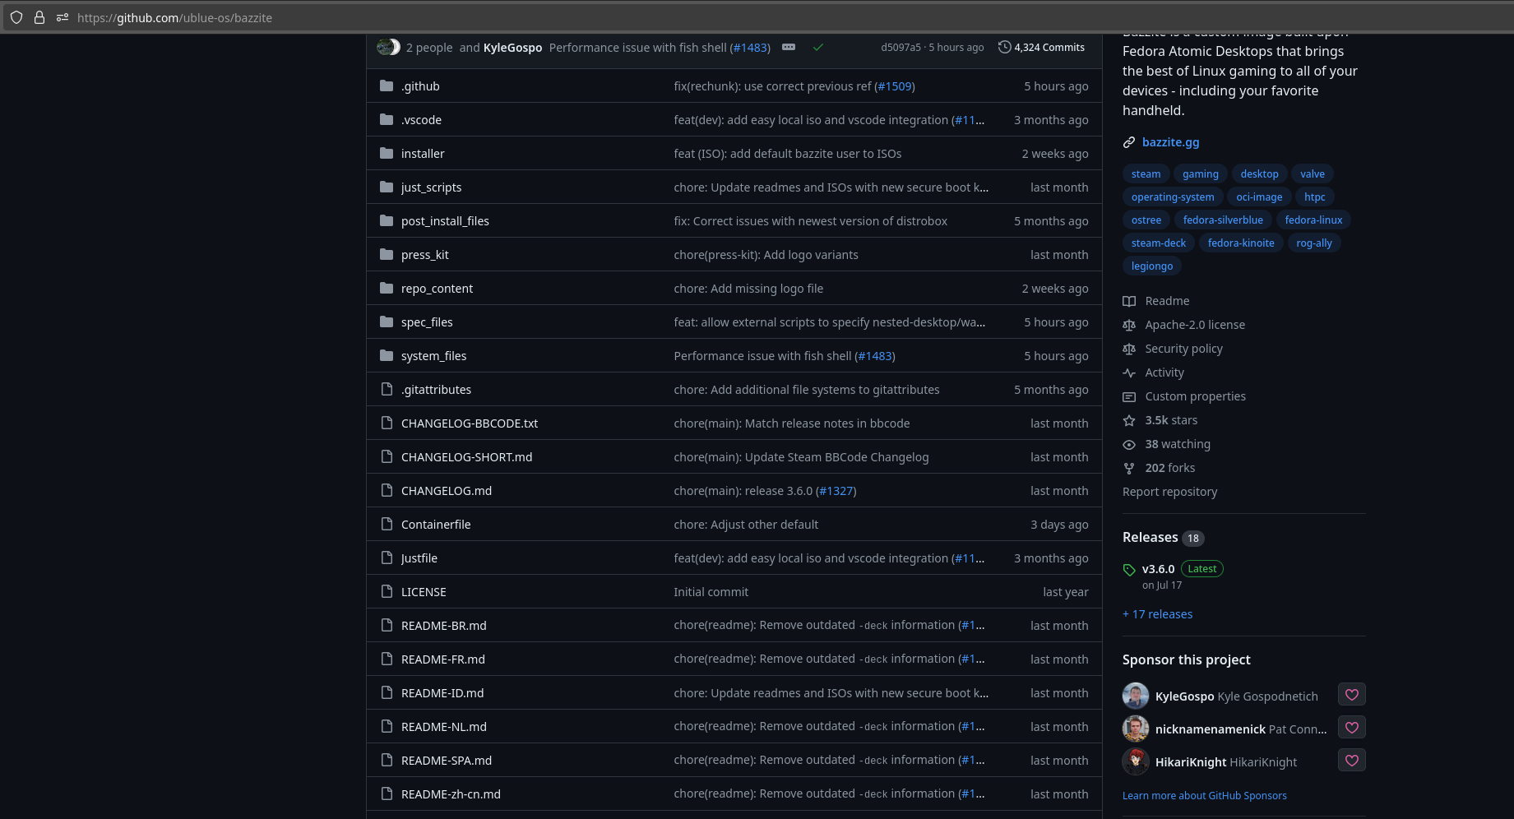The image size is (1514, 819).
Task: Click the Activity pulse icon
Action: point(1129,372)
